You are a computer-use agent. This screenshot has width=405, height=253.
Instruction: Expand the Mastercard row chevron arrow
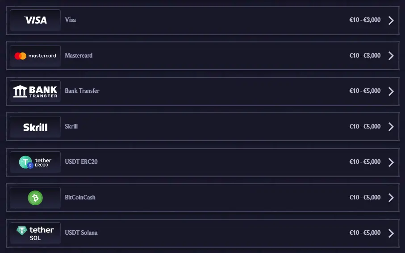(391, 56)
